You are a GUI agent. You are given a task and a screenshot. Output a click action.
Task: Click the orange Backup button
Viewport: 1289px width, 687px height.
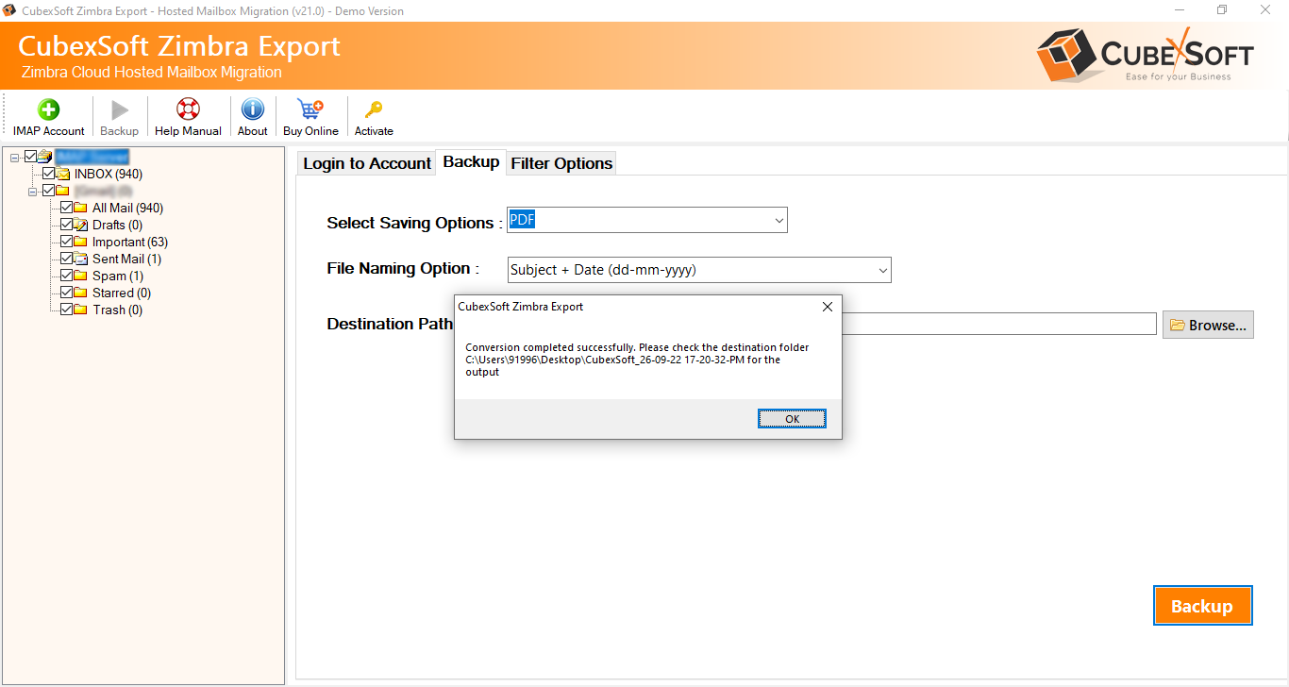tap(1202, 606)
